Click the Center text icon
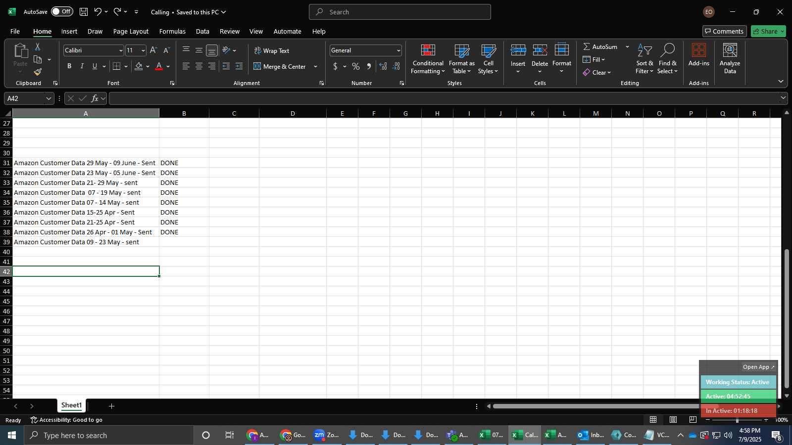 click(199, 66)
